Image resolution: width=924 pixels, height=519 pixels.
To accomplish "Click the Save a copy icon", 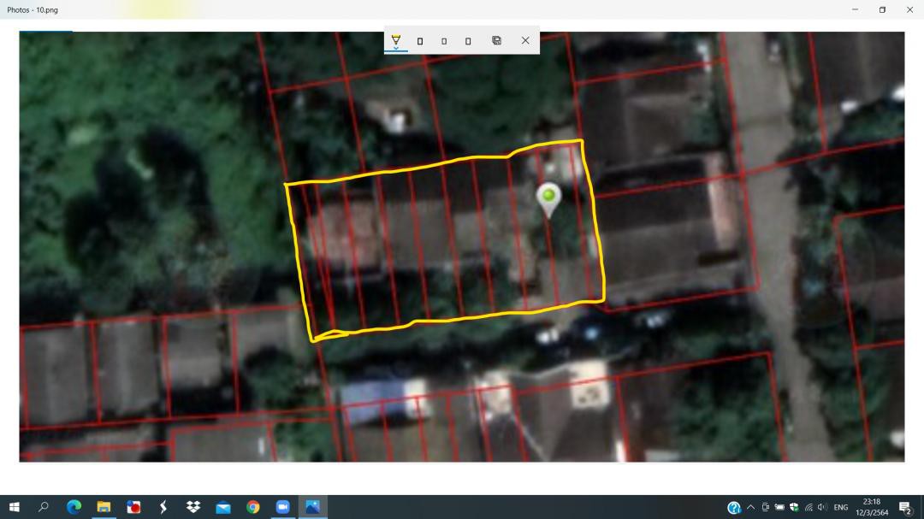I will point(497,40).
